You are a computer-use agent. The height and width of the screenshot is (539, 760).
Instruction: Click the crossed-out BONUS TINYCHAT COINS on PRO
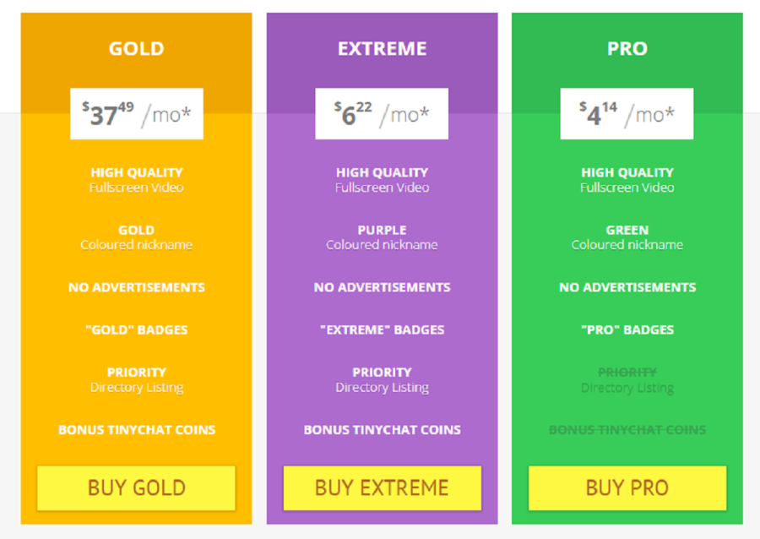pos(627,430)
